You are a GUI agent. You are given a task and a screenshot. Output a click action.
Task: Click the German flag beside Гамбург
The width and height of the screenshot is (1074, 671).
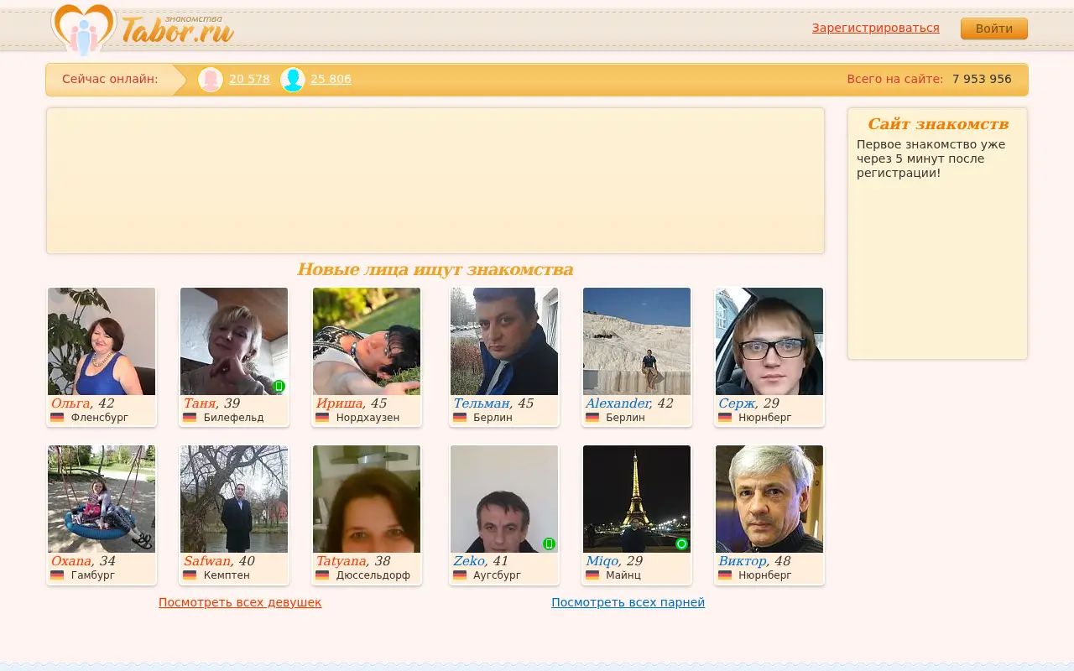57,575
